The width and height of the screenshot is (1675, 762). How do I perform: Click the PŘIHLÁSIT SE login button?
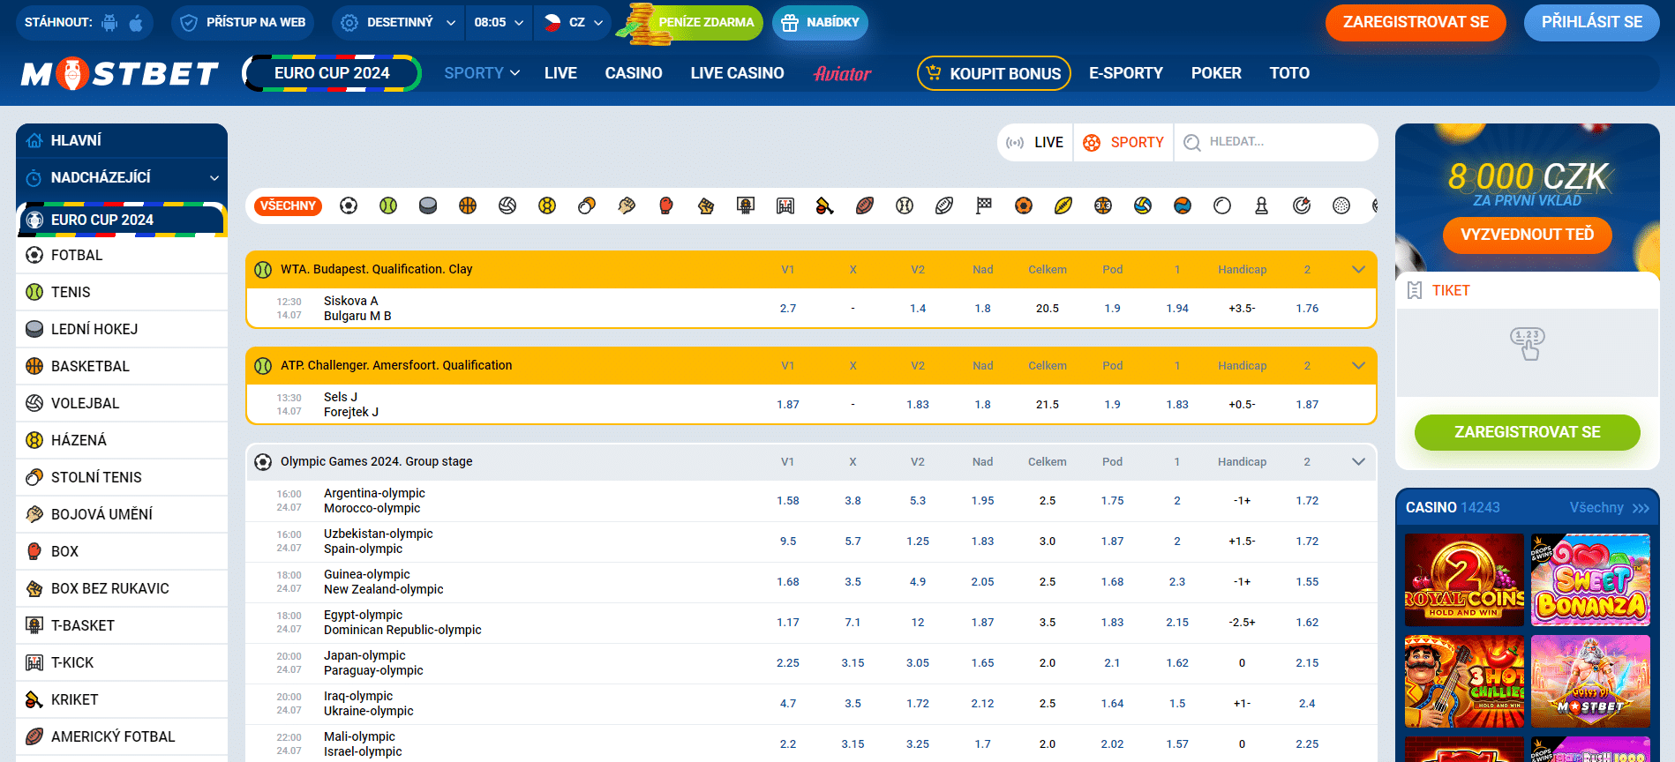pos(1592,23)
